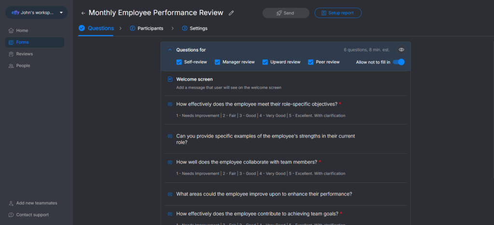Collapse the Questions for section chevron
494x225 pixels.
(x=170, y=50)
